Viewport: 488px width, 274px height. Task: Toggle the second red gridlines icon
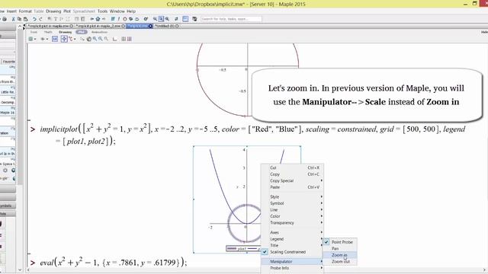pyautogui.click(x=129, y=39)
